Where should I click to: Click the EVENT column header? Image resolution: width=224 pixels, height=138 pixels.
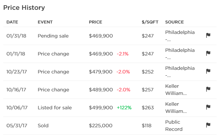point(45,22)
